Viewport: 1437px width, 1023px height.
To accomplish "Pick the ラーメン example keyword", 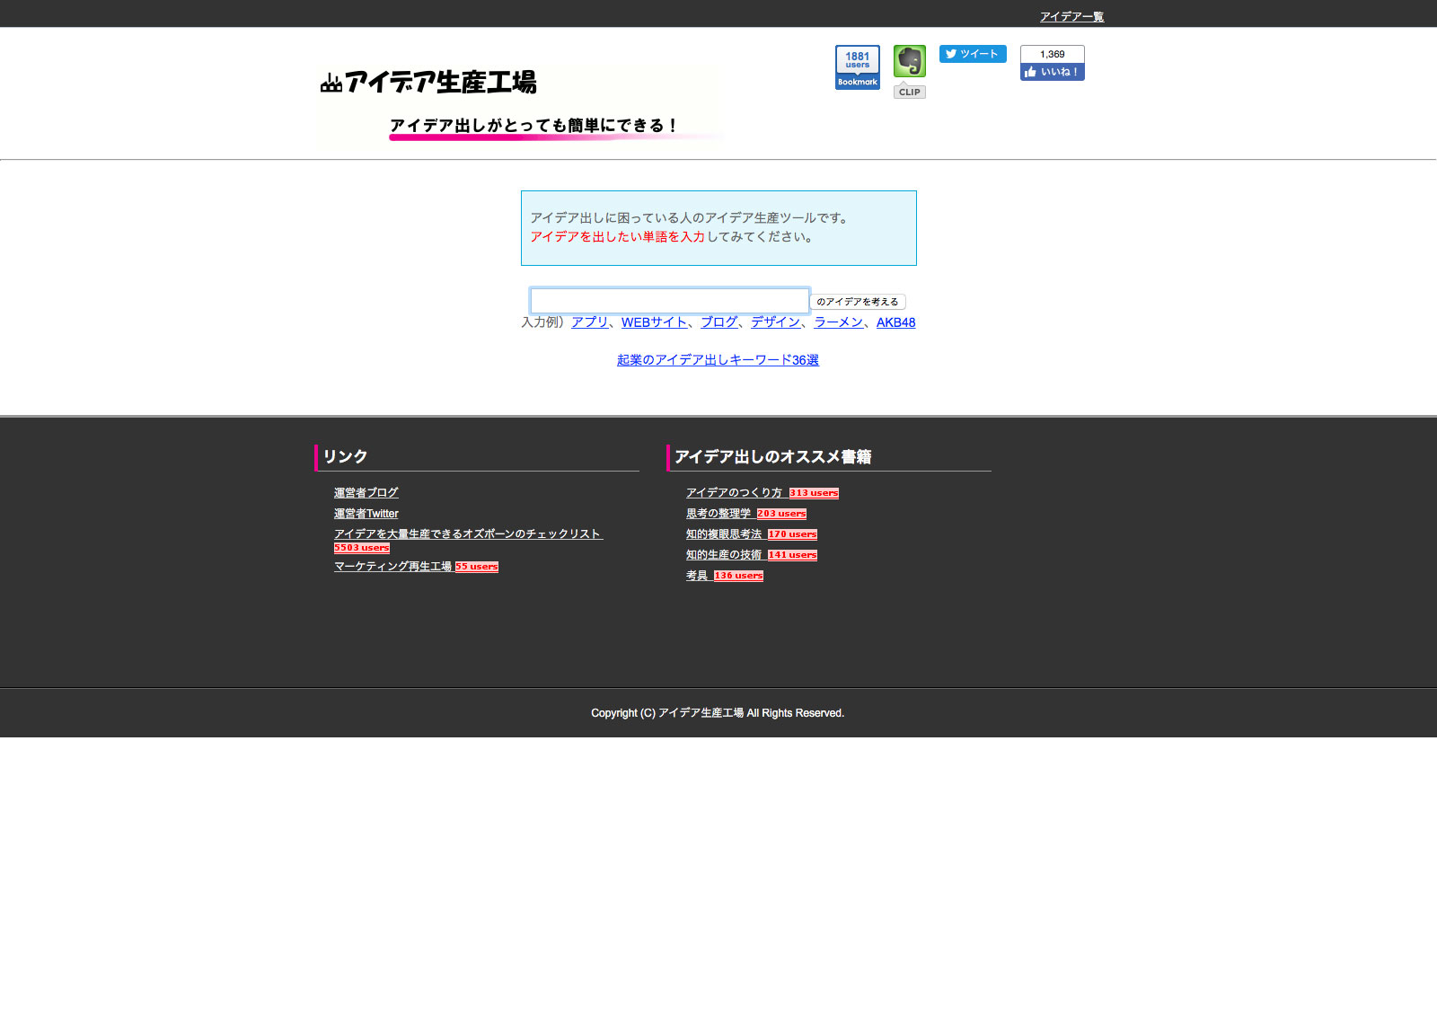I will coord(838,322).
